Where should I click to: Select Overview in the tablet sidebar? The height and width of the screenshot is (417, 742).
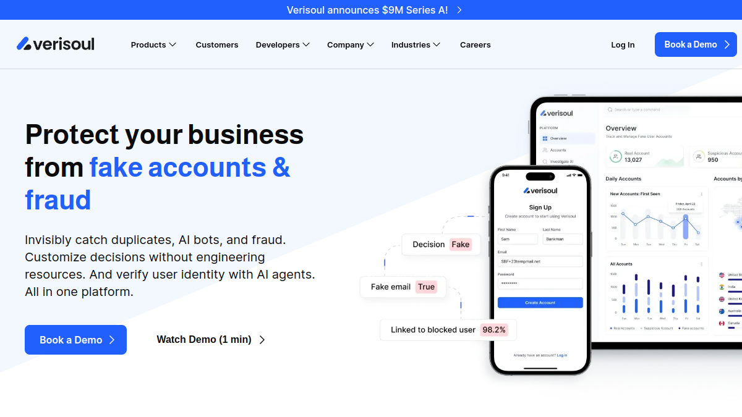click(x=566, y=138)
